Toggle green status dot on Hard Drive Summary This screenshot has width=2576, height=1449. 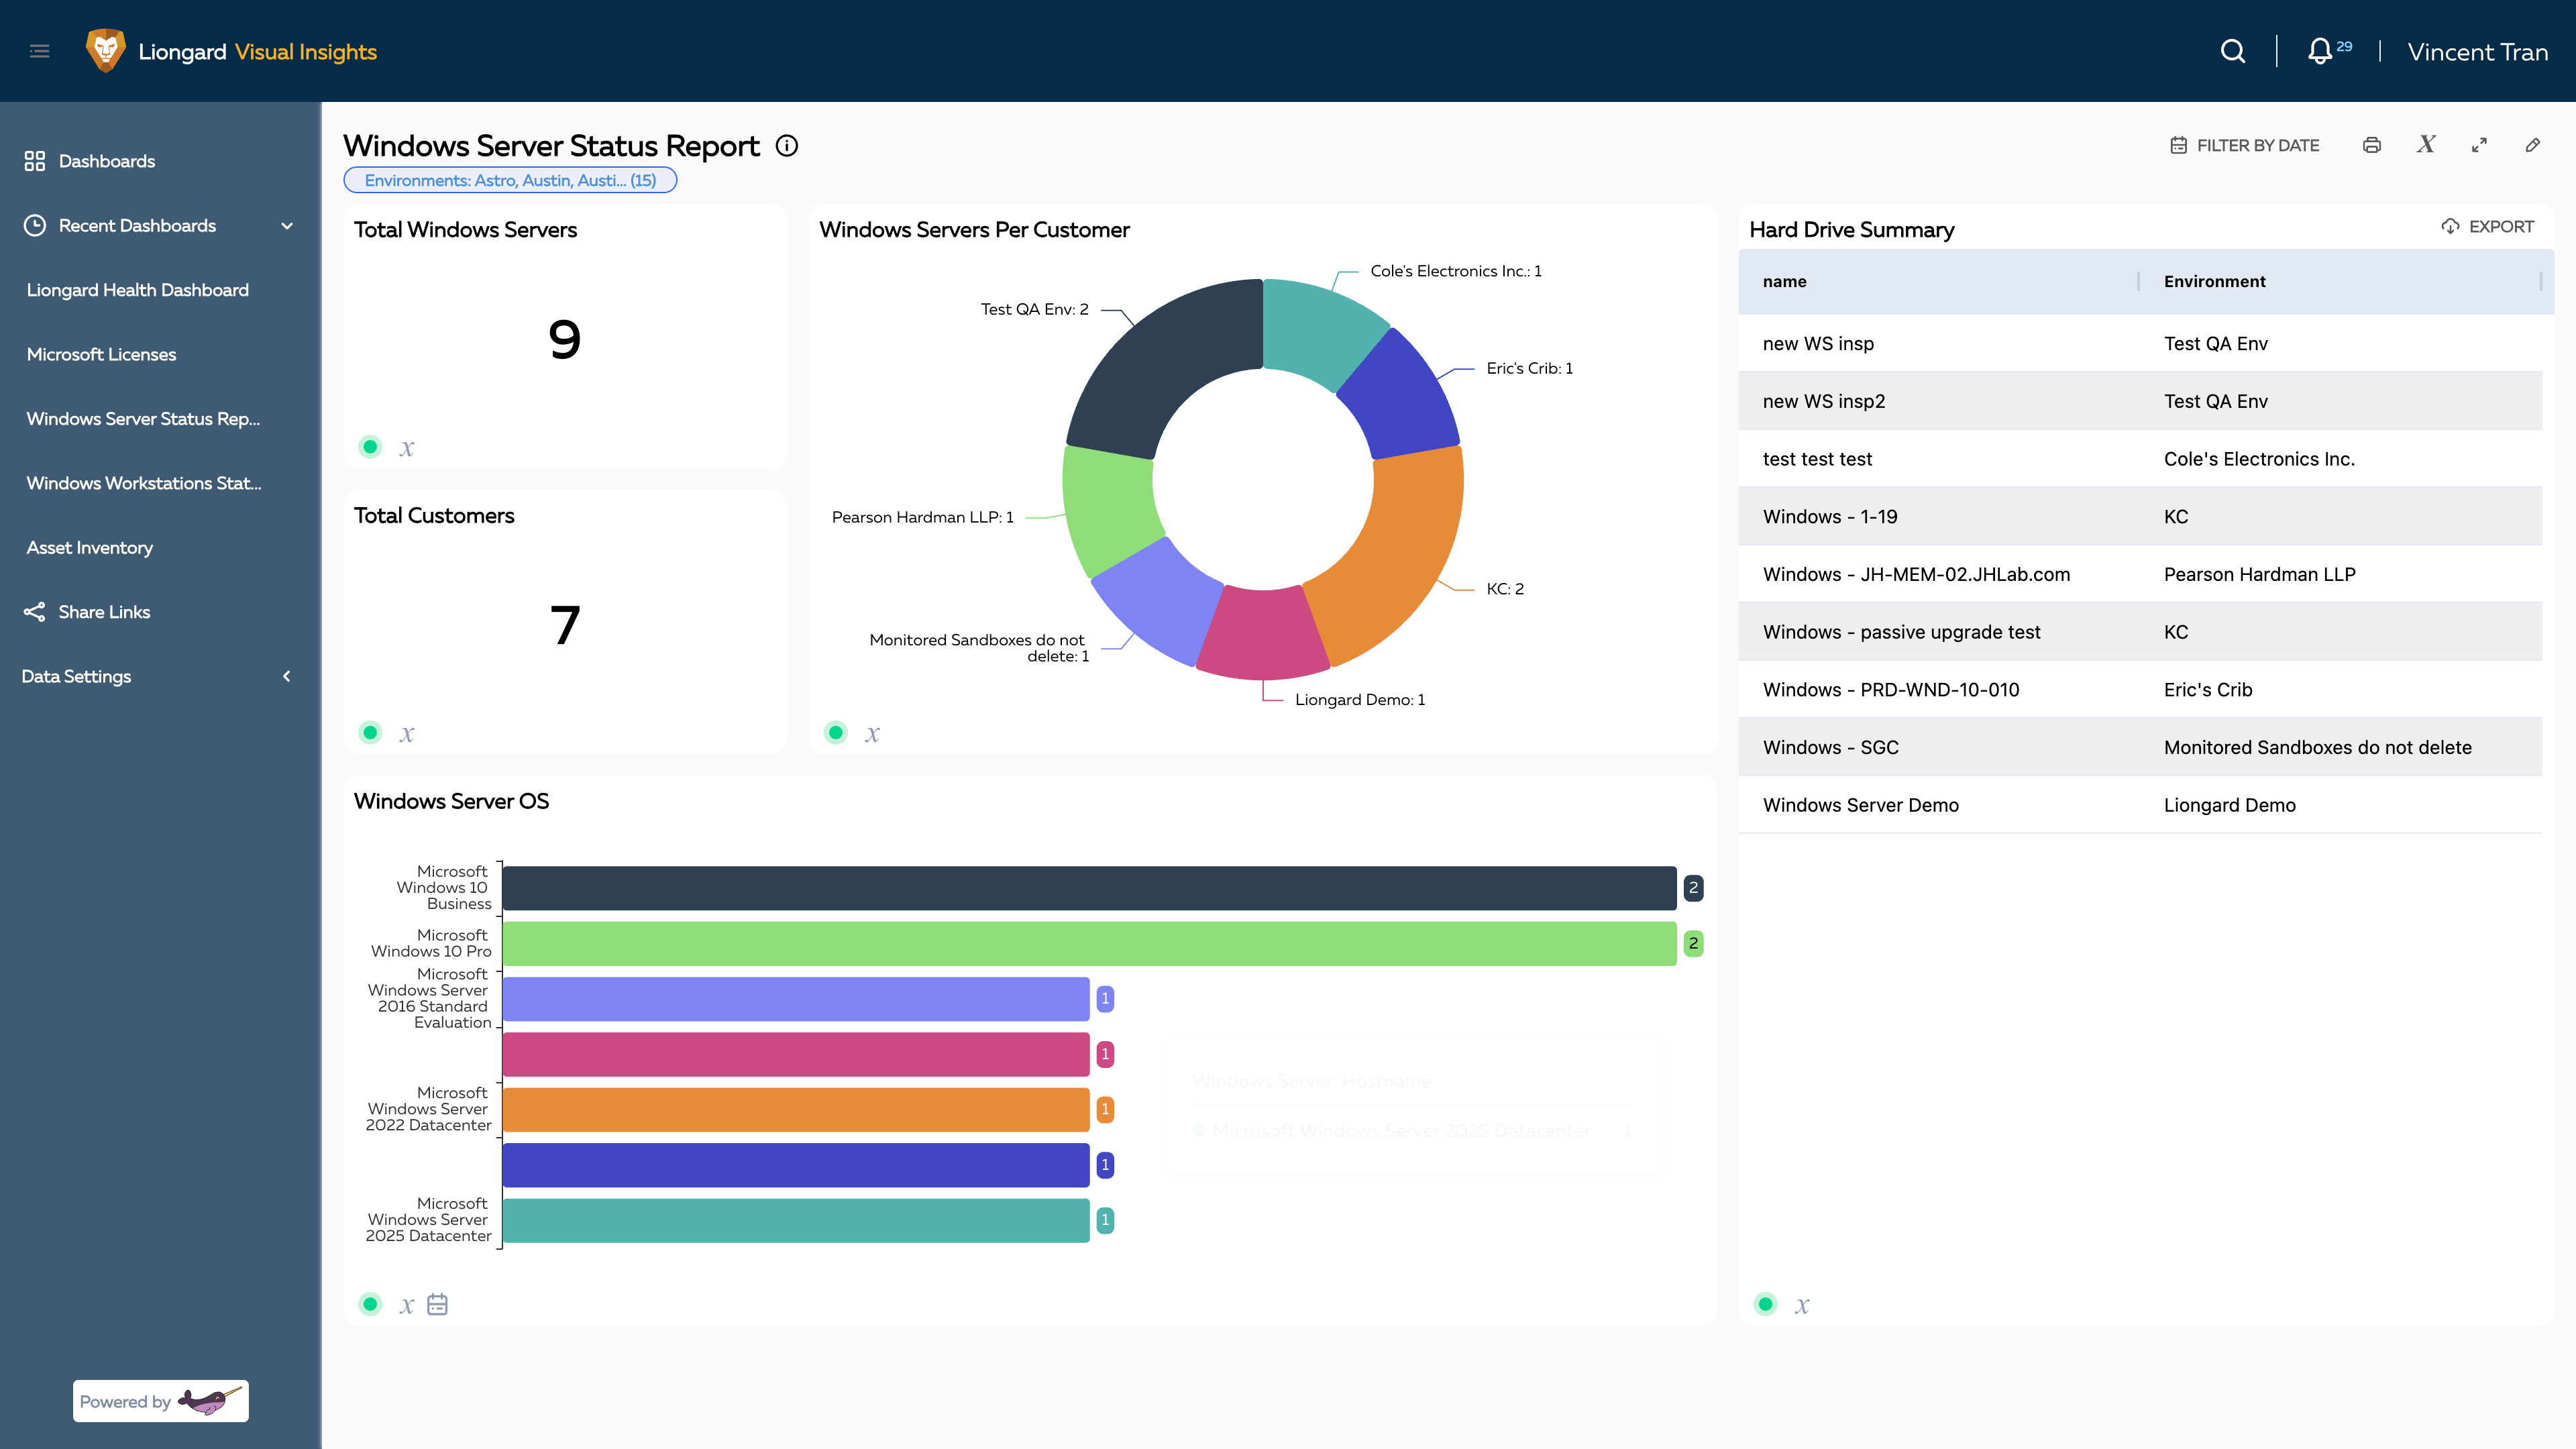tap(1765, 1304)
